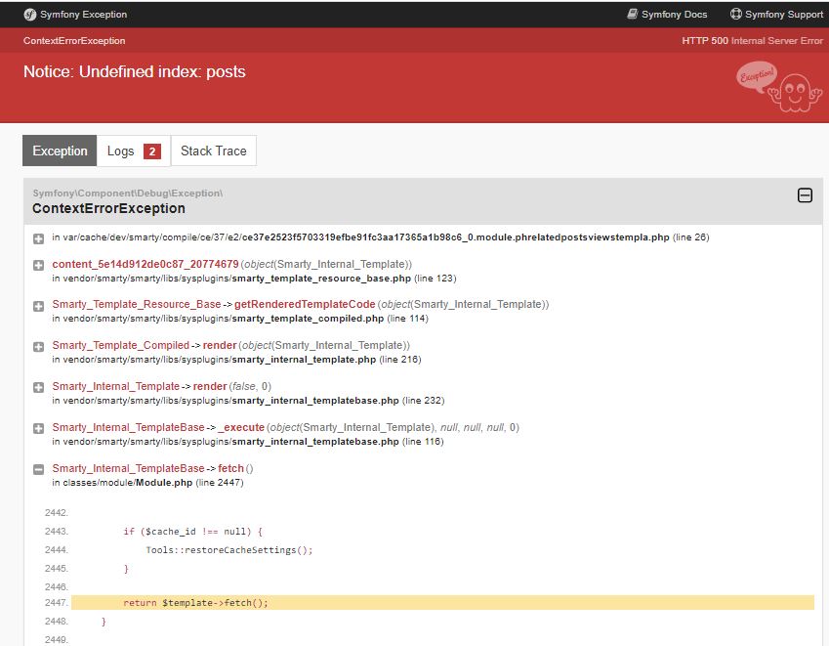Collapse the ContextErrorException block with minus icon
Screen dimensions: 829x646
(x=805, y=195)
